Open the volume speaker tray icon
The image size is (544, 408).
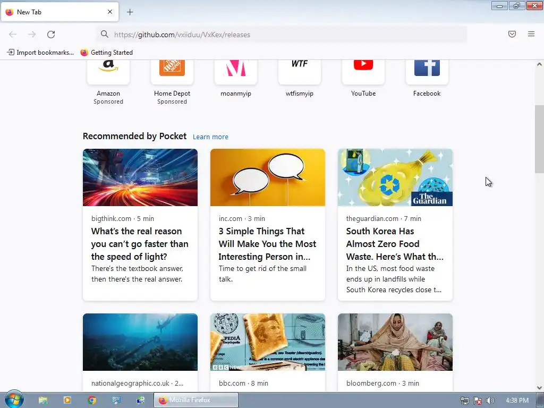pyautogui.click(x=490, y=401)
